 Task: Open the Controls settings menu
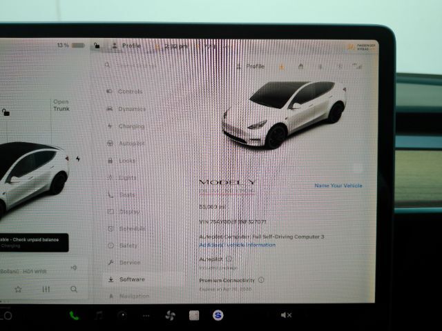click(x=124, y=92)
